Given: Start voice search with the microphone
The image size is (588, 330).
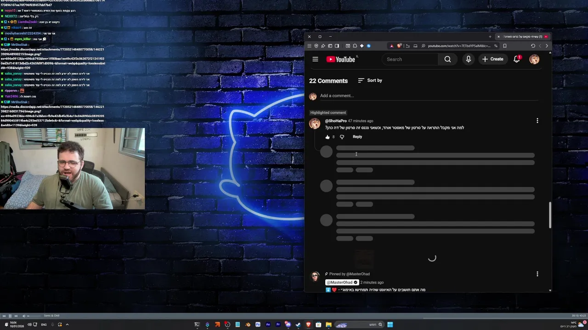Looking at the screenshot, I should [x=468, y=59].
